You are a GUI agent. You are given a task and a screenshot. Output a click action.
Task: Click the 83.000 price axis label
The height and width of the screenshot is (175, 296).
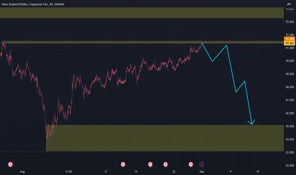(290, 152)
